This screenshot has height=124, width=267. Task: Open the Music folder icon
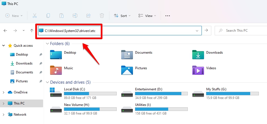coord(56,70)
